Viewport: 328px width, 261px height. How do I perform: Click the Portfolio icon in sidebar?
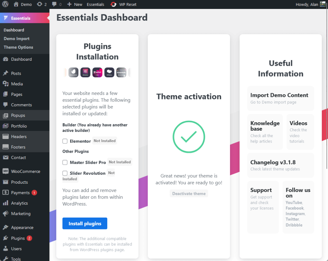pos(6,126)
